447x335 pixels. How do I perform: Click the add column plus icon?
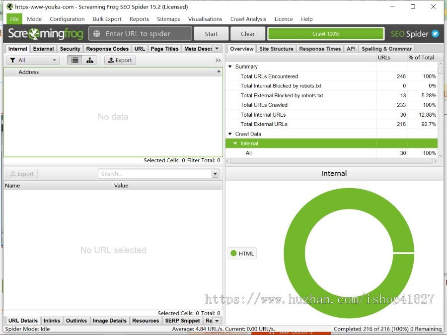[x=219, y=71]
